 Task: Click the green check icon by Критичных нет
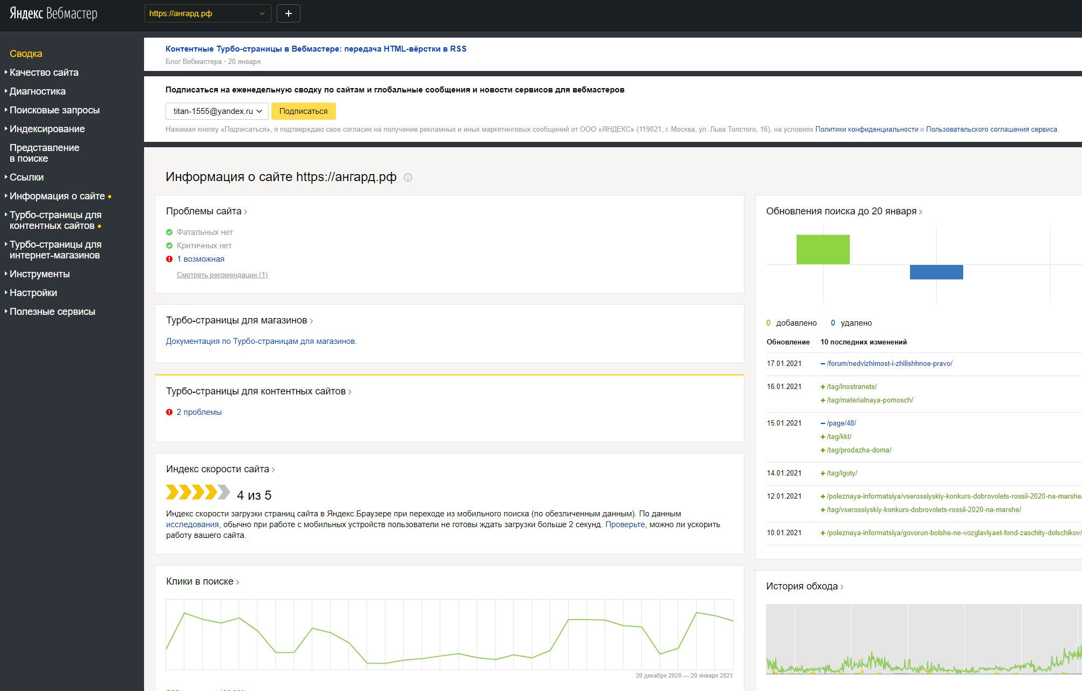(x=169, y=246)
